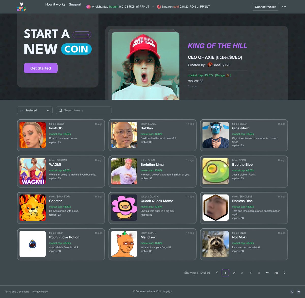
Task: Click the Giga Jihoz token name
Action: (x=240, y=128)
